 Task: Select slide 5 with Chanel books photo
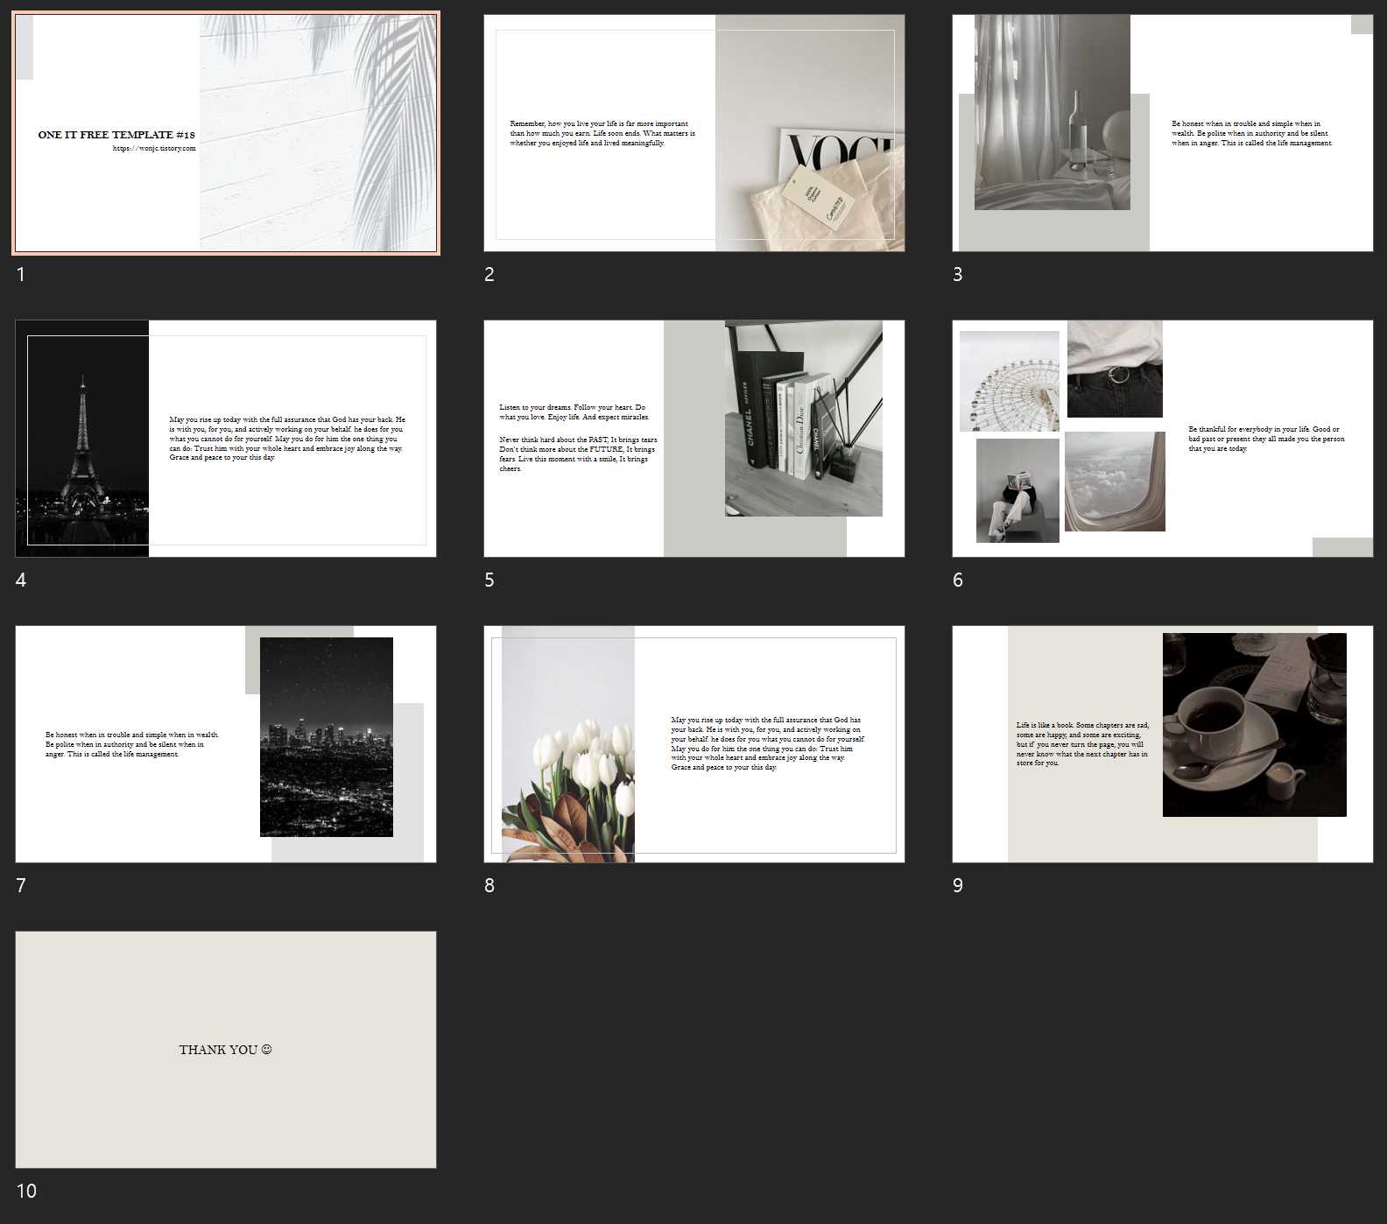click(x=694, y=439)
